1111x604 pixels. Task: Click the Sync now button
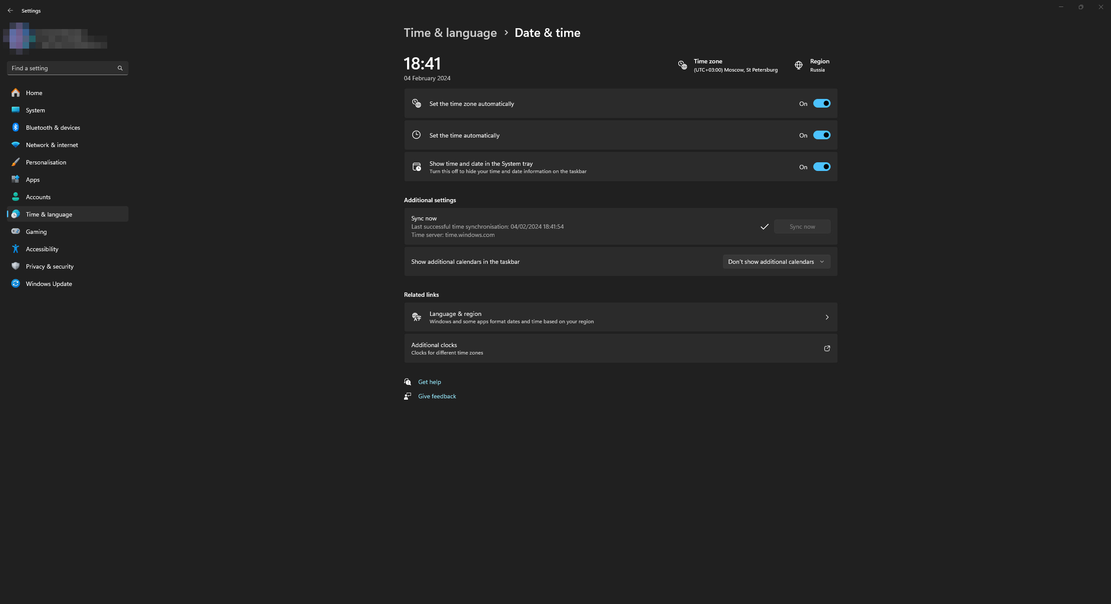pos(802,226)
